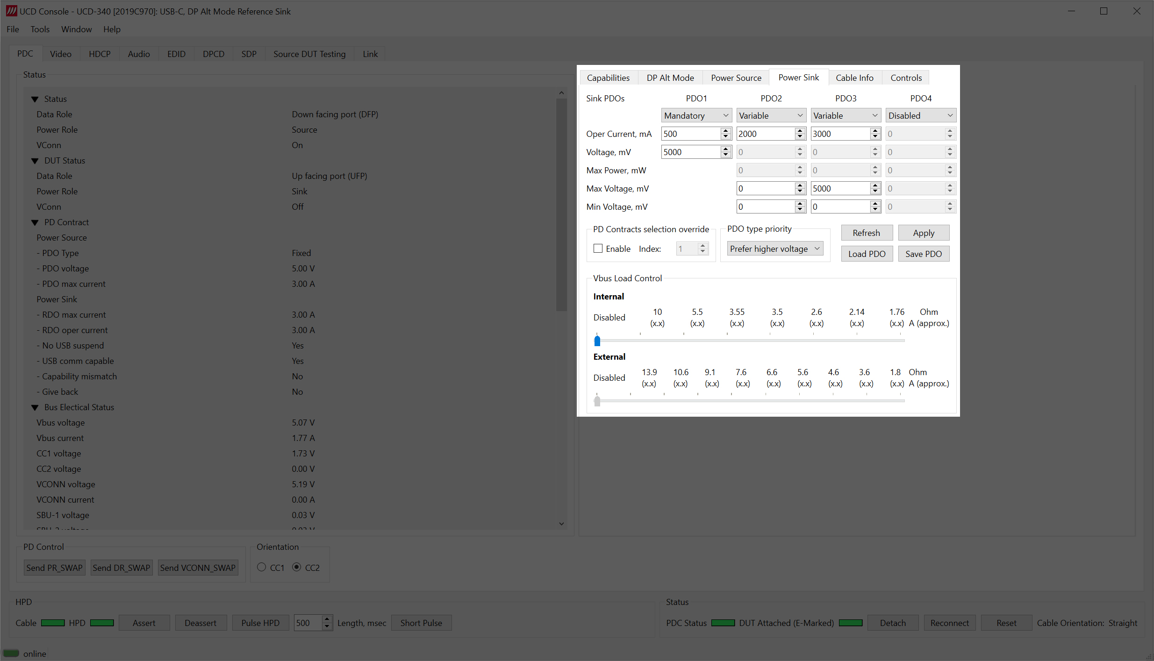Click the Internal Vbus load slider handle

(x=597, y=341)
